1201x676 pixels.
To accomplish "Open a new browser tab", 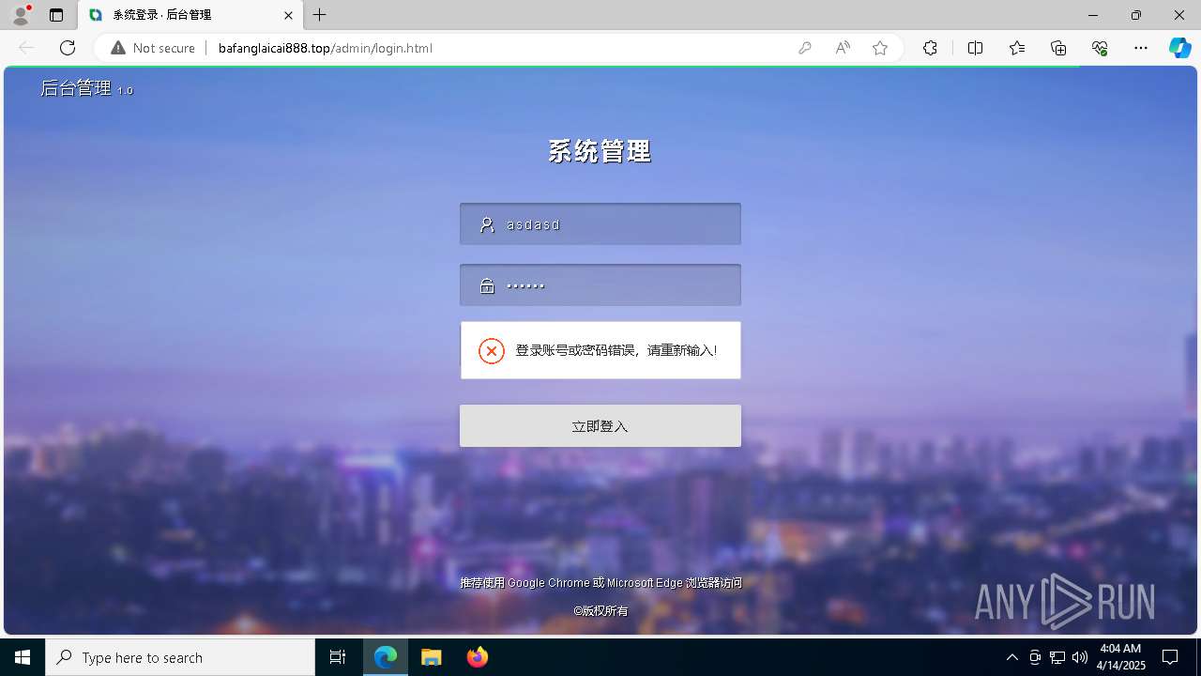I will coord(320,15).
